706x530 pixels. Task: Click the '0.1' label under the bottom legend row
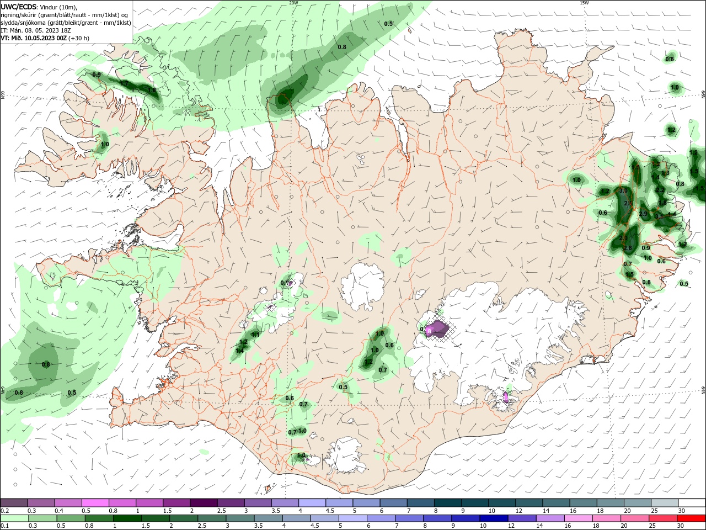4,526
